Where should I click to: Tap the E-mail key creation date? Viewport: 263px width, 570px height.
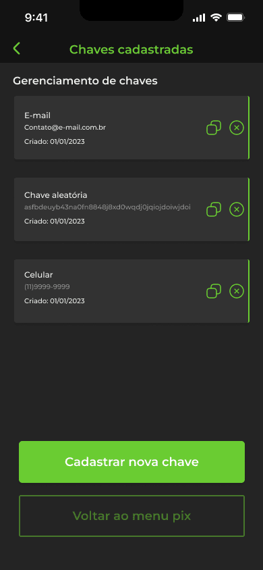(x=55, y=141)
